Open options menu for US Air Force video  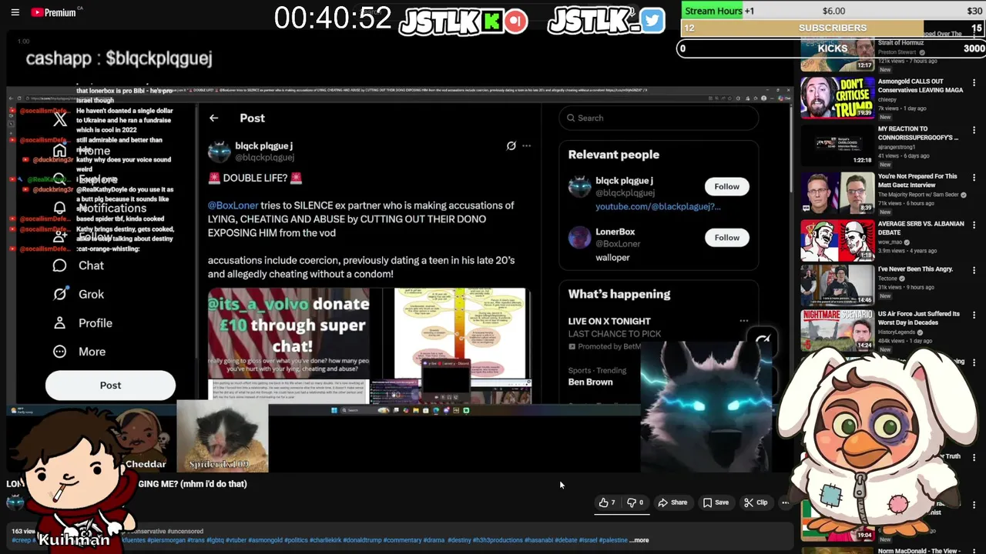[974, 315]
